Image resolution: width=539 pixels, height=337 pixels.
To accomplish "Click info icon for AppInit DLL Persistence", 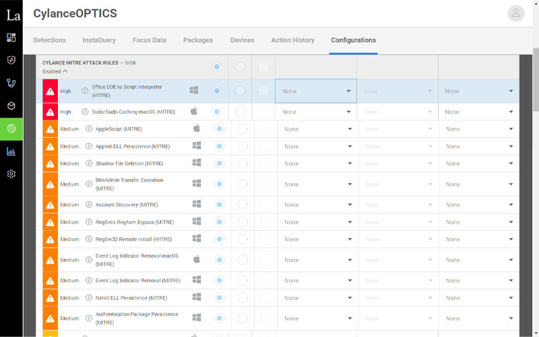I will click(89, 146).
